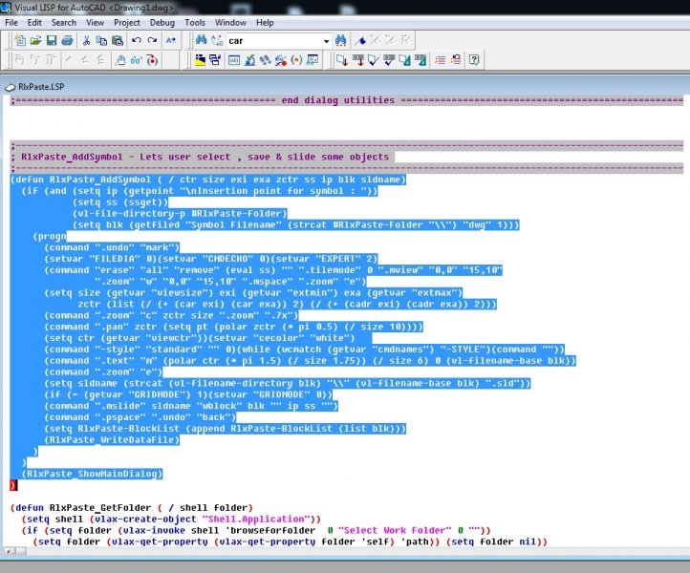Click the Help question mark icon
Image resolution: width=690 pixels, height=573 pixels.
click(x=474, y=60)
